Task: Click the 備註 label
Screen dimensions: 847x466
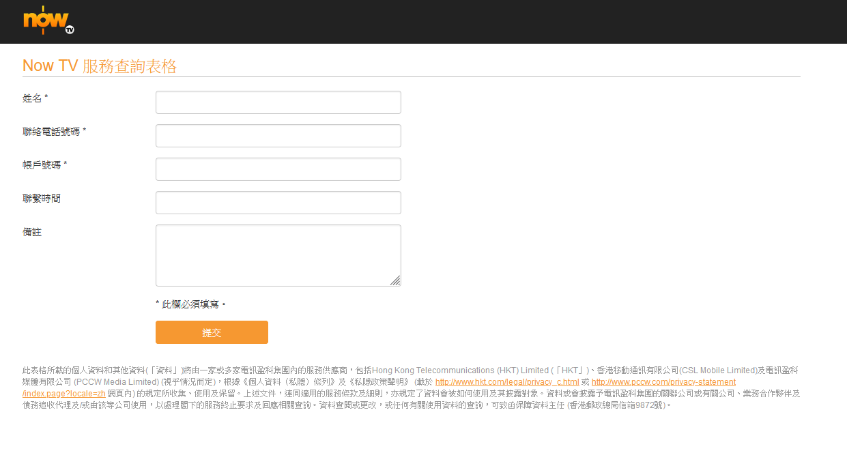Action: (x=32, y=232)
